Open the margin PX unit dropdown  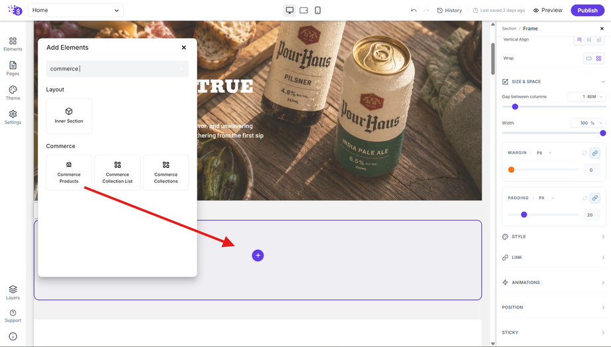click(544, 153)
